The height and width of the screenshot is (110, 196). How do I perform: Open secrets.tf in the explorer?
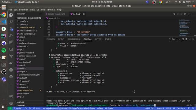[x=23, y=84]
